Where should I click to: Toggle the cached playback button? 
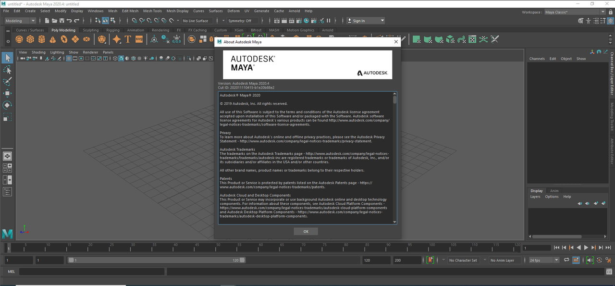coord(576,260)
